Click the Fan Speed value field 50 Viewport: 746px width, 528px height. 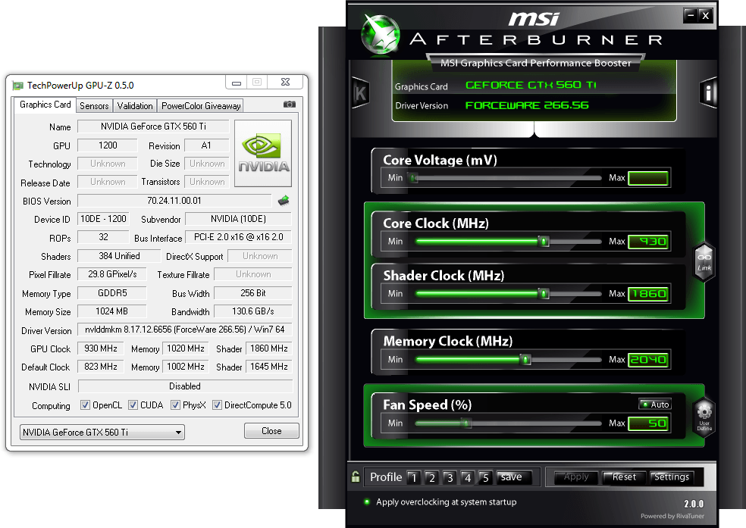point(648,423)
